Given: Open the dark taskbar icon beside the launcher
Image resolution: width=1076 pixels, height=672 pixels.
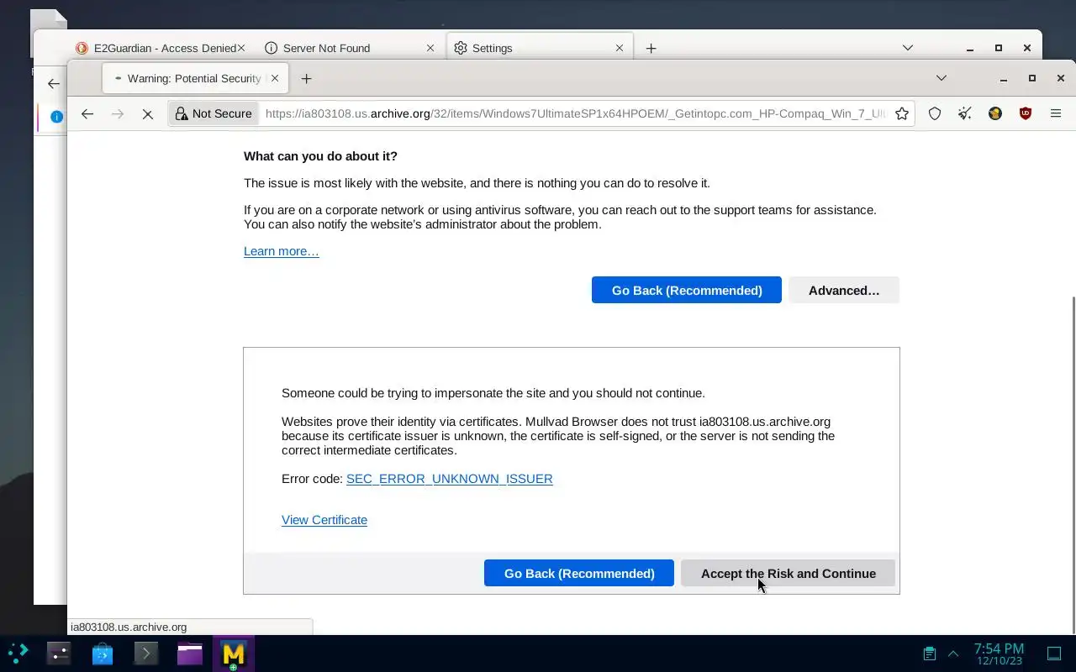Looking at the screenshot, I should 59,653.
